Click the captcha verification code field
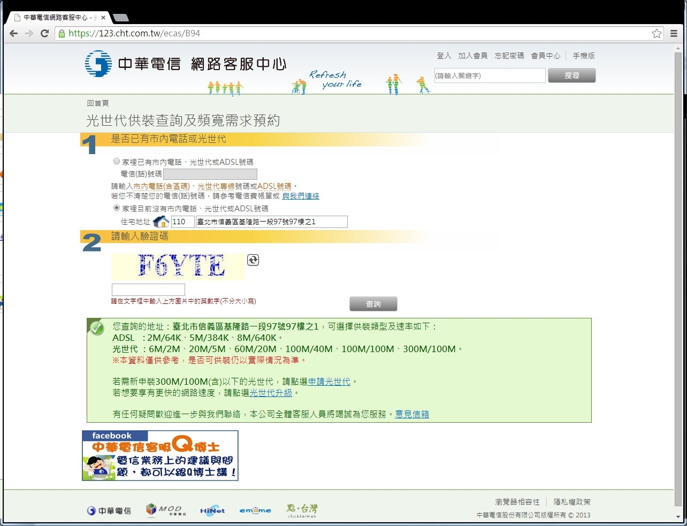 pyautogui.click(x=148, y=289)
